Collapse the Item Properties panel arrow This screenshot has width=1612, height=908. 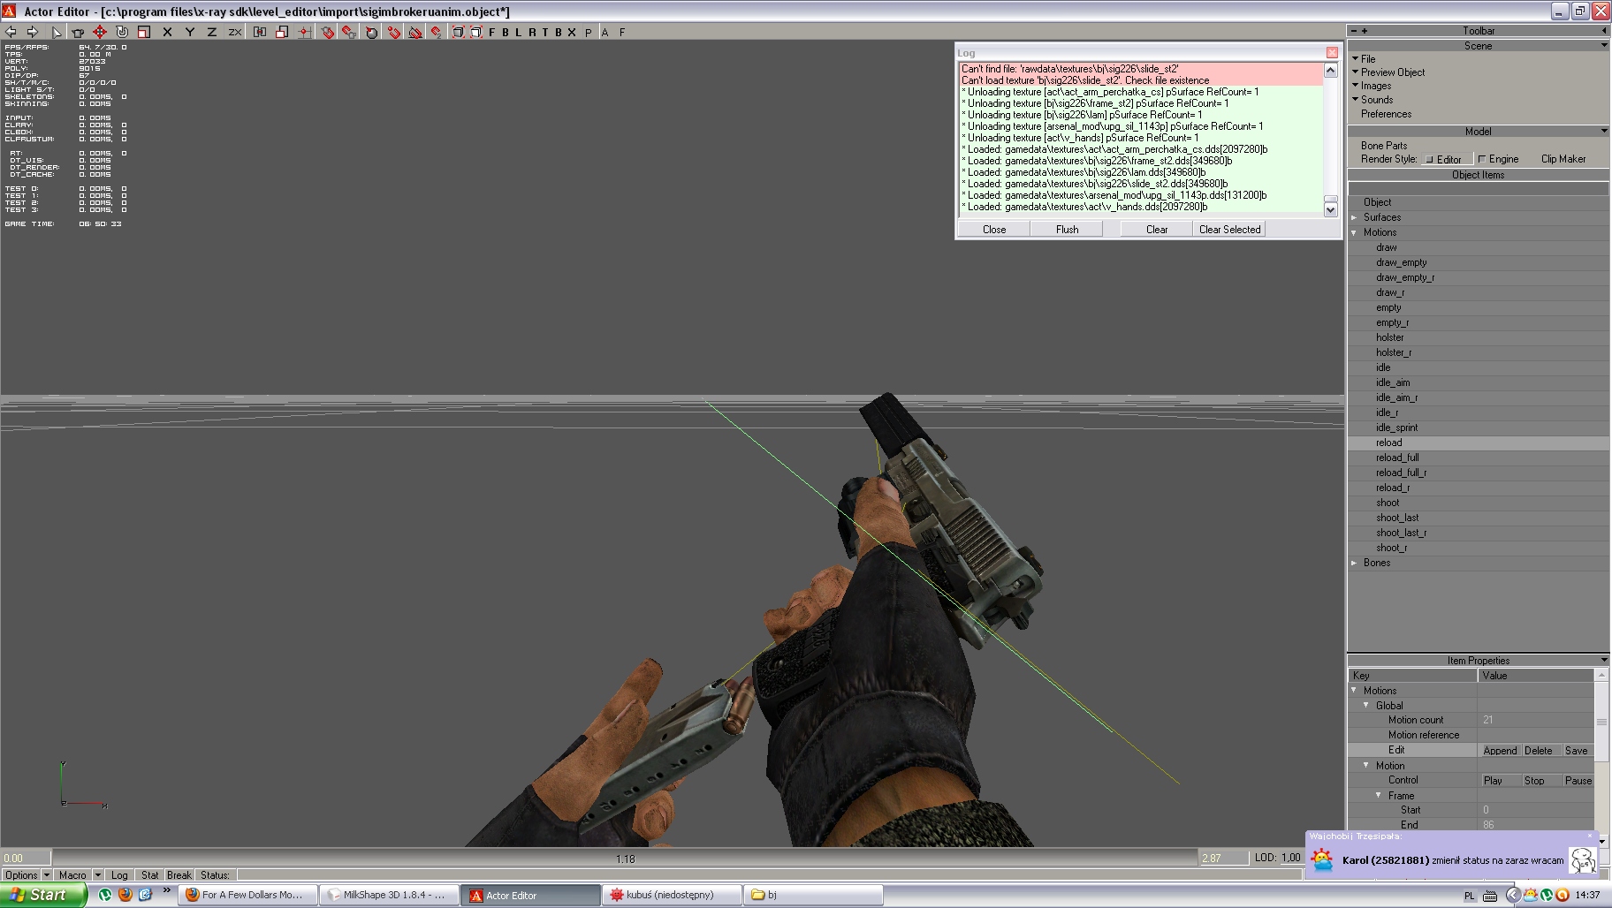(x=1603, y=660)
